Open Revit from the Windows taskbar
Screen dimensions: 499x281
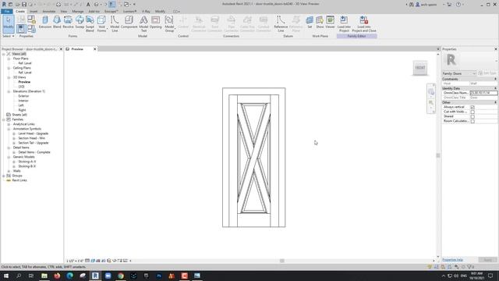point(95,276)
